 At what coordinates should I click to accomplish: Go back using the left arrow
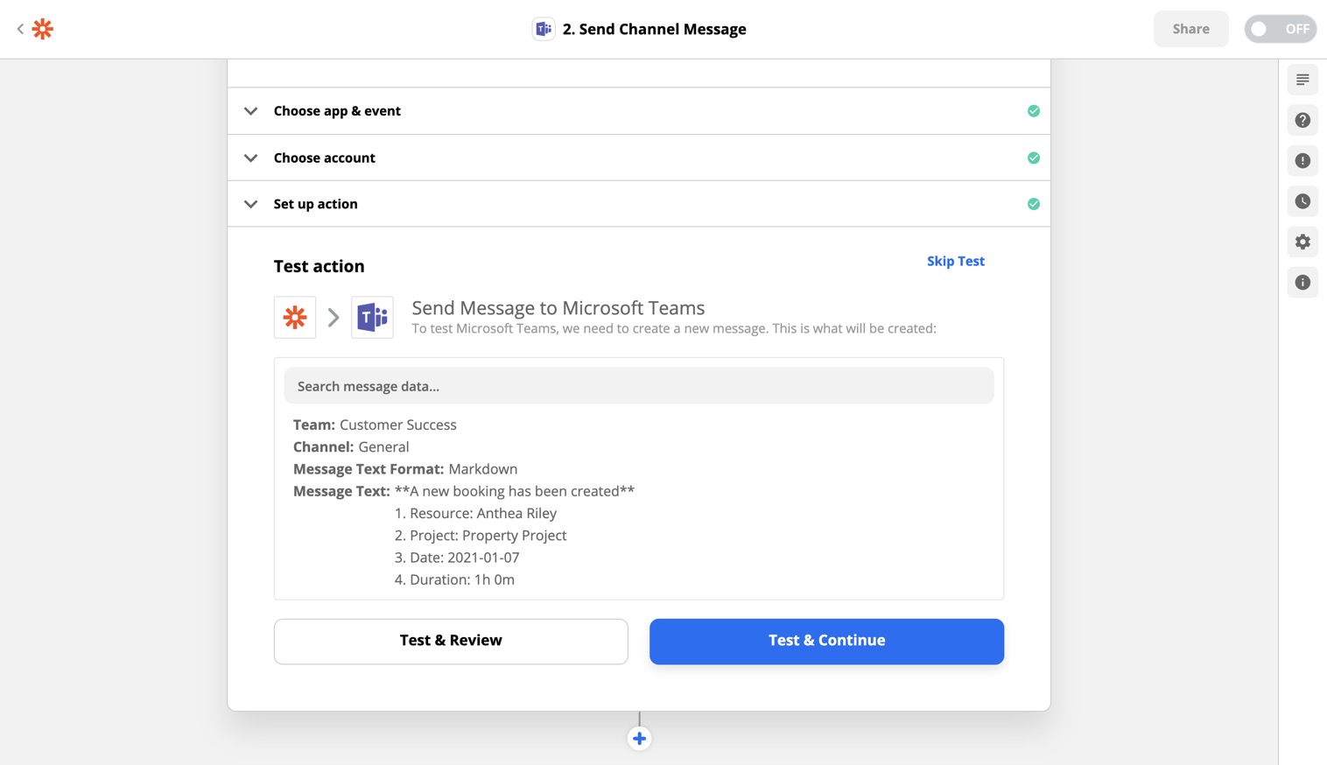pos(20,29)
